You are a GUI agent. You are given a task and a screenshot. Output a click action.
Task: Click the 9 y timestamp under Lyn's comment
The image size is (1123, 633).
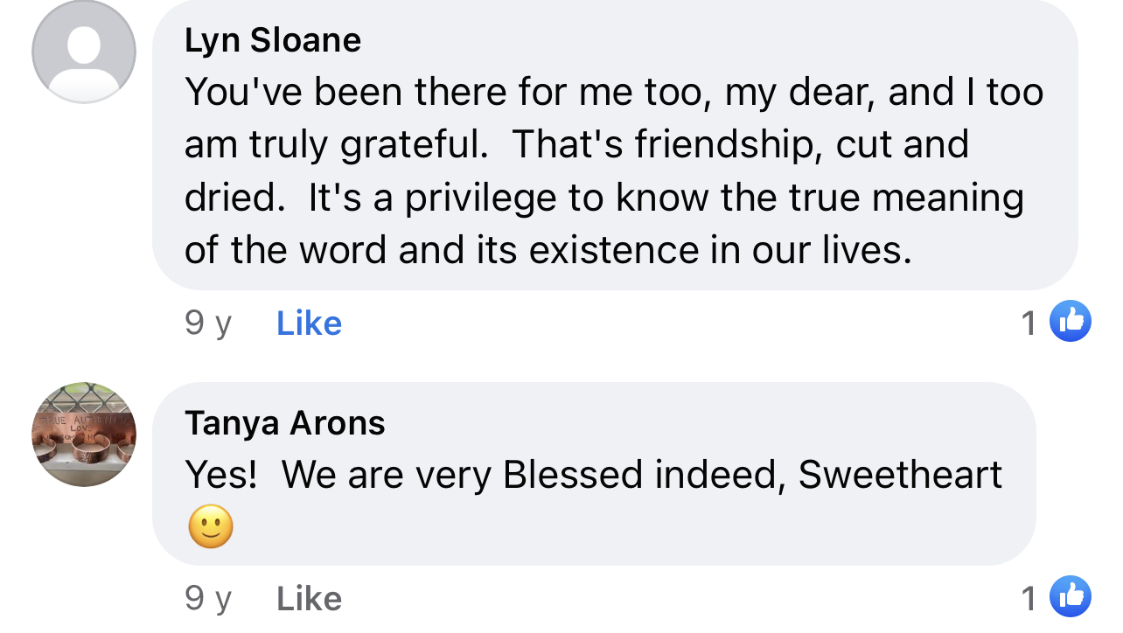coord(208,323)
